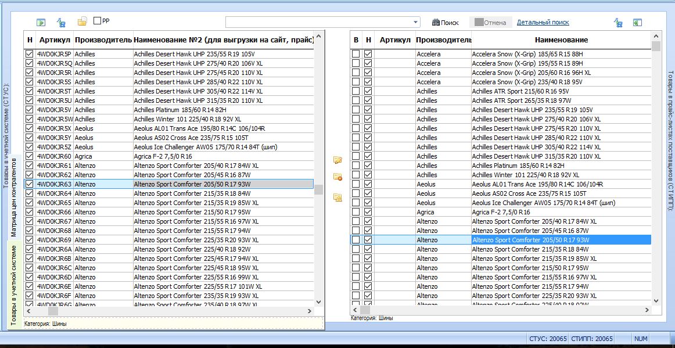Click СТУС: 20065 in status bar
Viewport: 675px width, 348px height.
pyautogui.click(x=548, y=339)
